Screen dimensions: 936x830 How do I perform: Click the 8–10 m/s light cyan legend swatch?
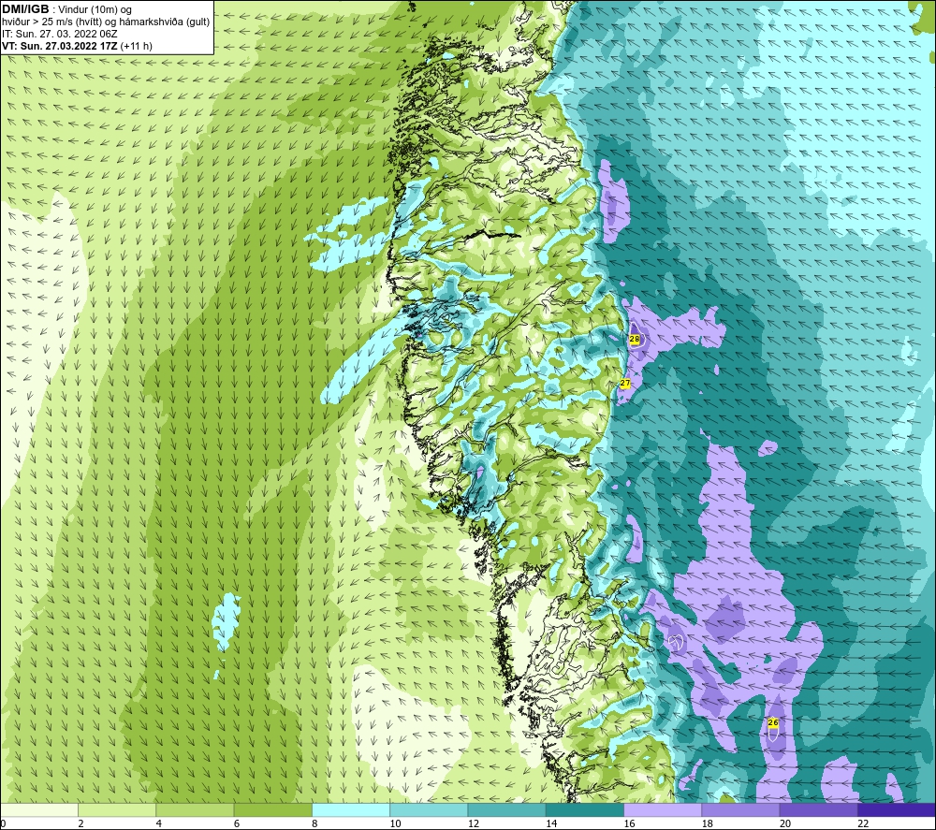(351, 809)
